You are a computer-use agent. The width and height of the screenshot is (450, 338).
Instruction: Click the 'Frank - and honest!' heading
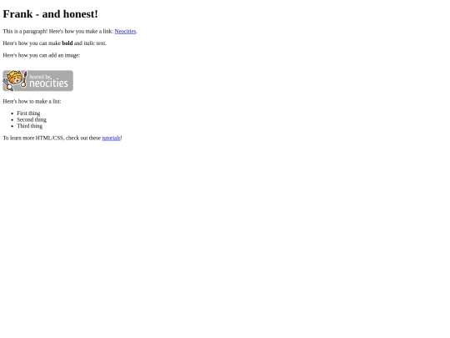[x=51, y=14]
